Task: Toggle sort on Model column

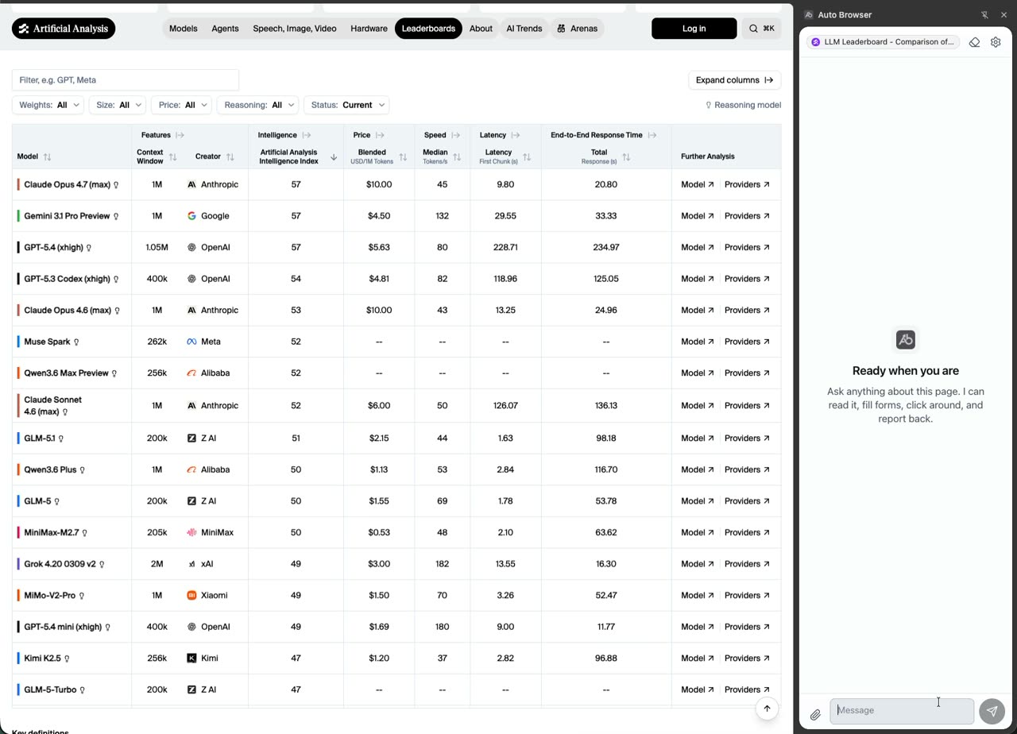Action: tap(47, 157)
